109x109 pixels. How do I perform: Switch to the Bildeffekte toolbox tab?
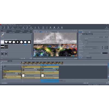click(x=21, y=32)
